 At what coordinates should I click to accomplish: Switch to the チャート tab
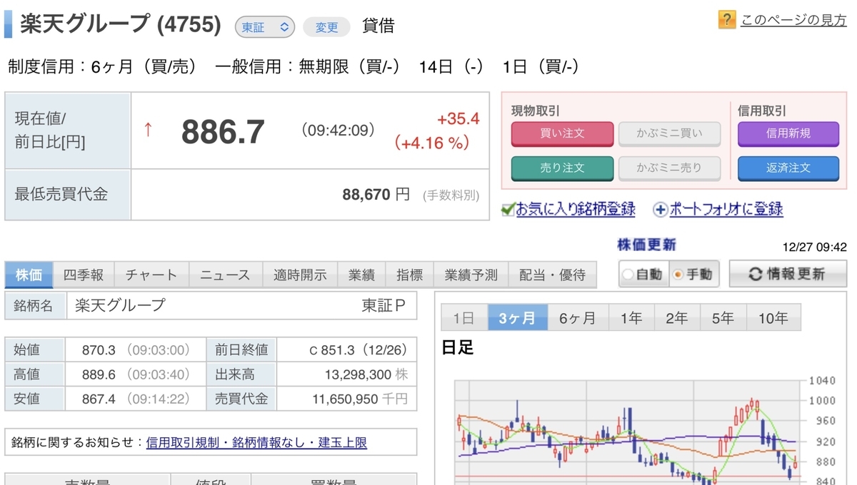pos(151,275)
